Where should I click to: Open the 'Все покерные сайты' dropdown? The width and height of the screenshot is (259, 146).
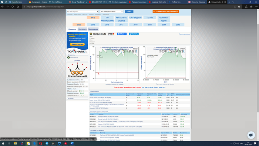112,11
